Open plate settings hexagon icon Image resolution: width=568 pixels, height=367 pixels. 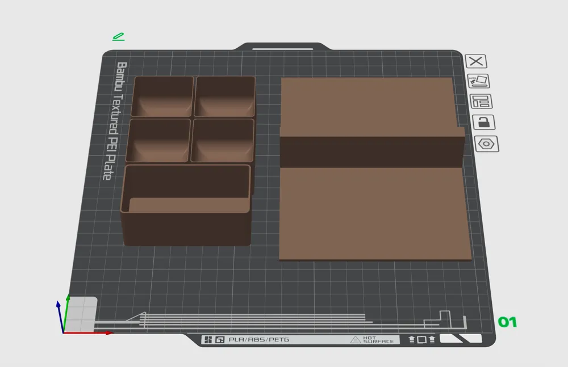(487, 144)
